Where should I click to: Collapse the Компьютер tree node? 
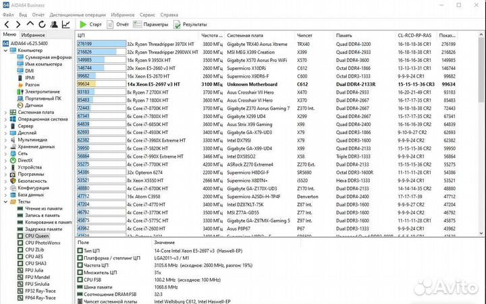point(6,51)
